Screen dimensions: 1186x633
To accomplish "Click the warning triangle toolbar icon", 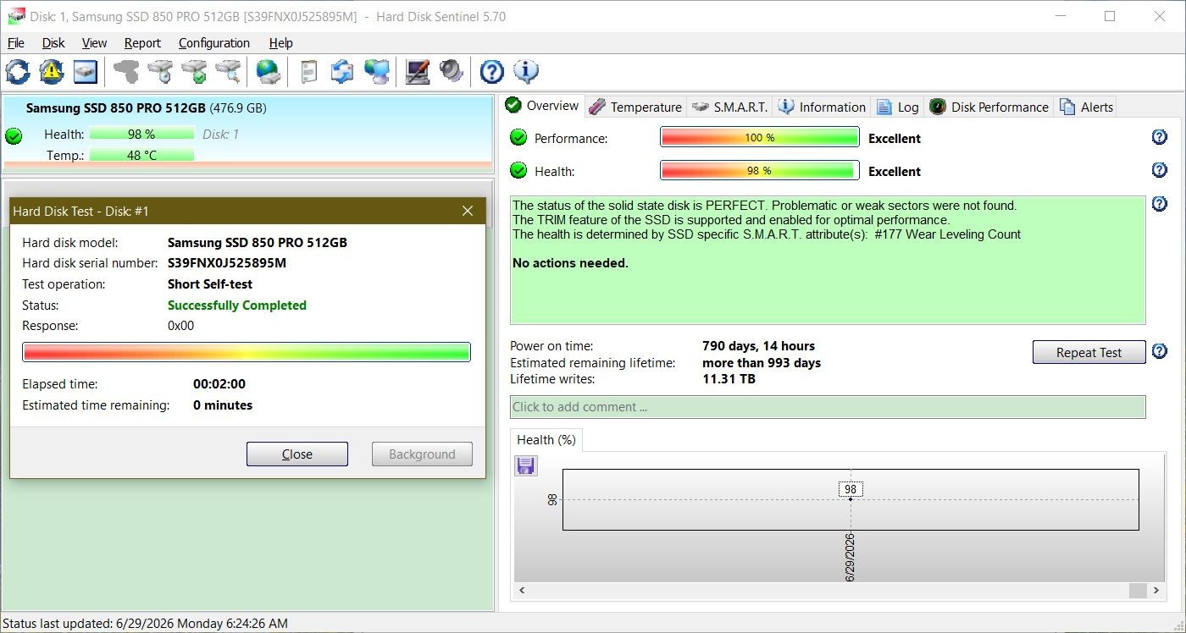I will tap(52, 72).
